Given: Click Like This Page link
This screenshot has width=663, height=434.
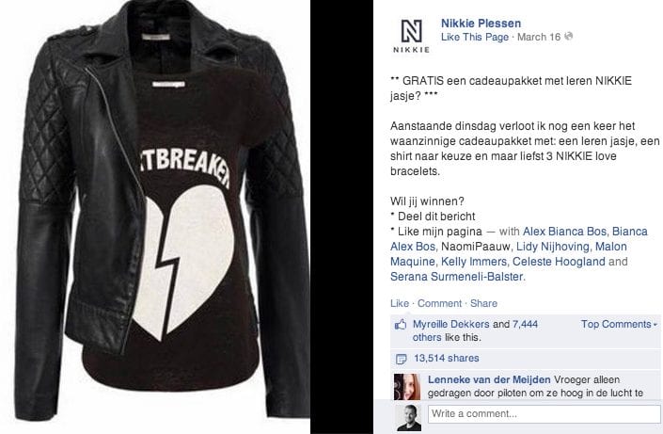Looking at the screenshot, I should [x=474, y=38].
